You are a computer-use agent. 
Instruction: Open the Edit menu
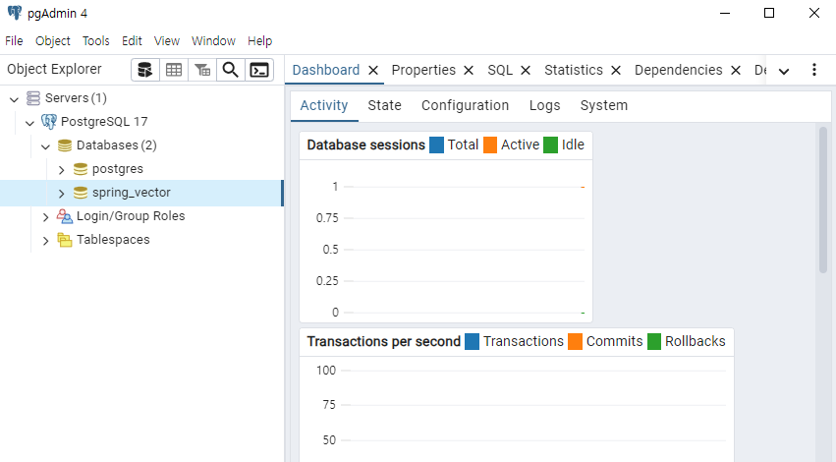pos(132,41)
